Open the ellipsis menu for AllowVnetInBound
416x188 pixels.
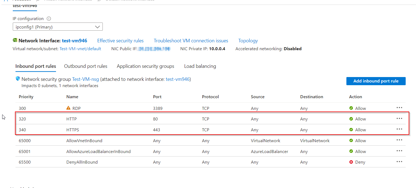click(399, 140)
